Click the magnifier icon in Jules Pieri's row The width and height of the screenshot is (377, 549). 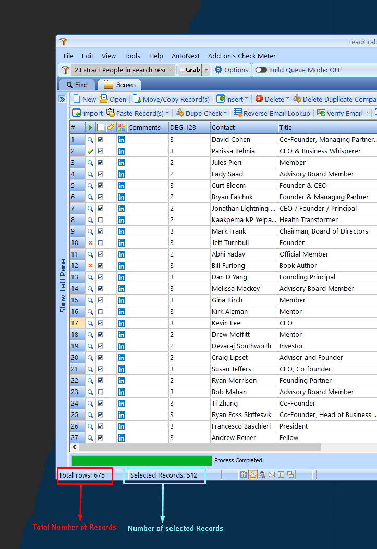(90, 163)
